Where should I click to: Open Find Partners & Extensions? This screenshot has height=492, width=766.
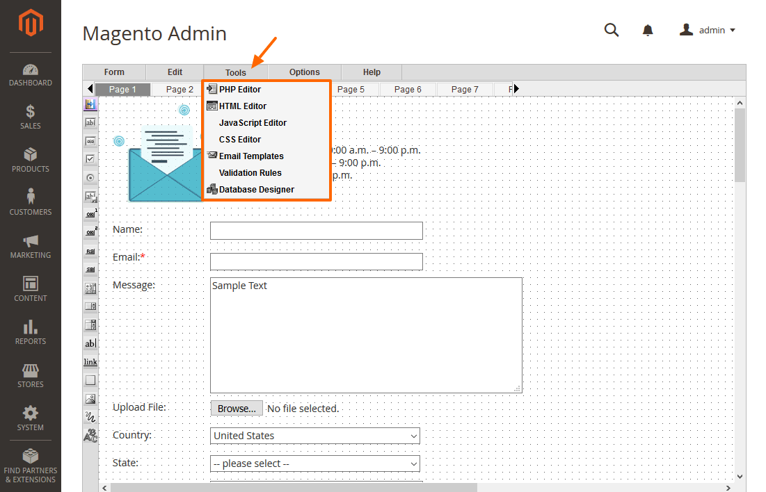pyautogui.click(x=30, y=466)
